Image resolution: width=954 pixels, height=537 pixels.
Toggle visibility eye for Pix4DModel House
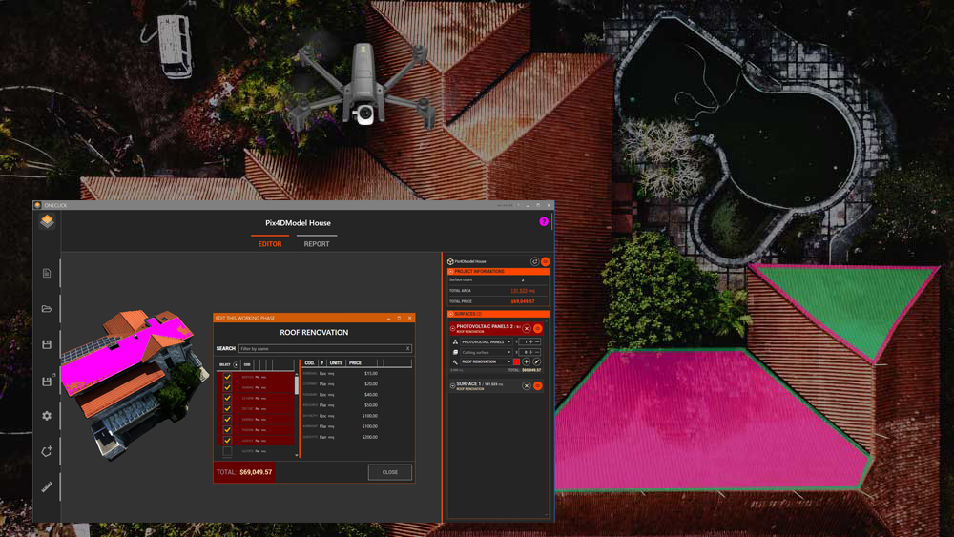tap(545, 261)
